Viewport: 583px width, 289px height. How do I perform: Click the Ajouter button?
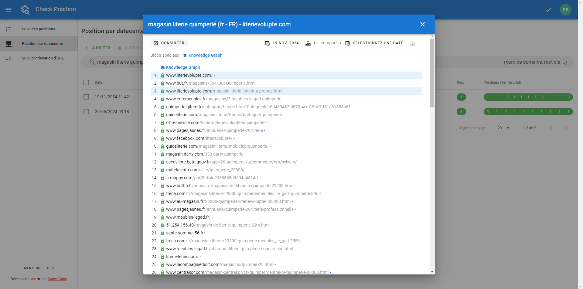click(x=97, y=48)
